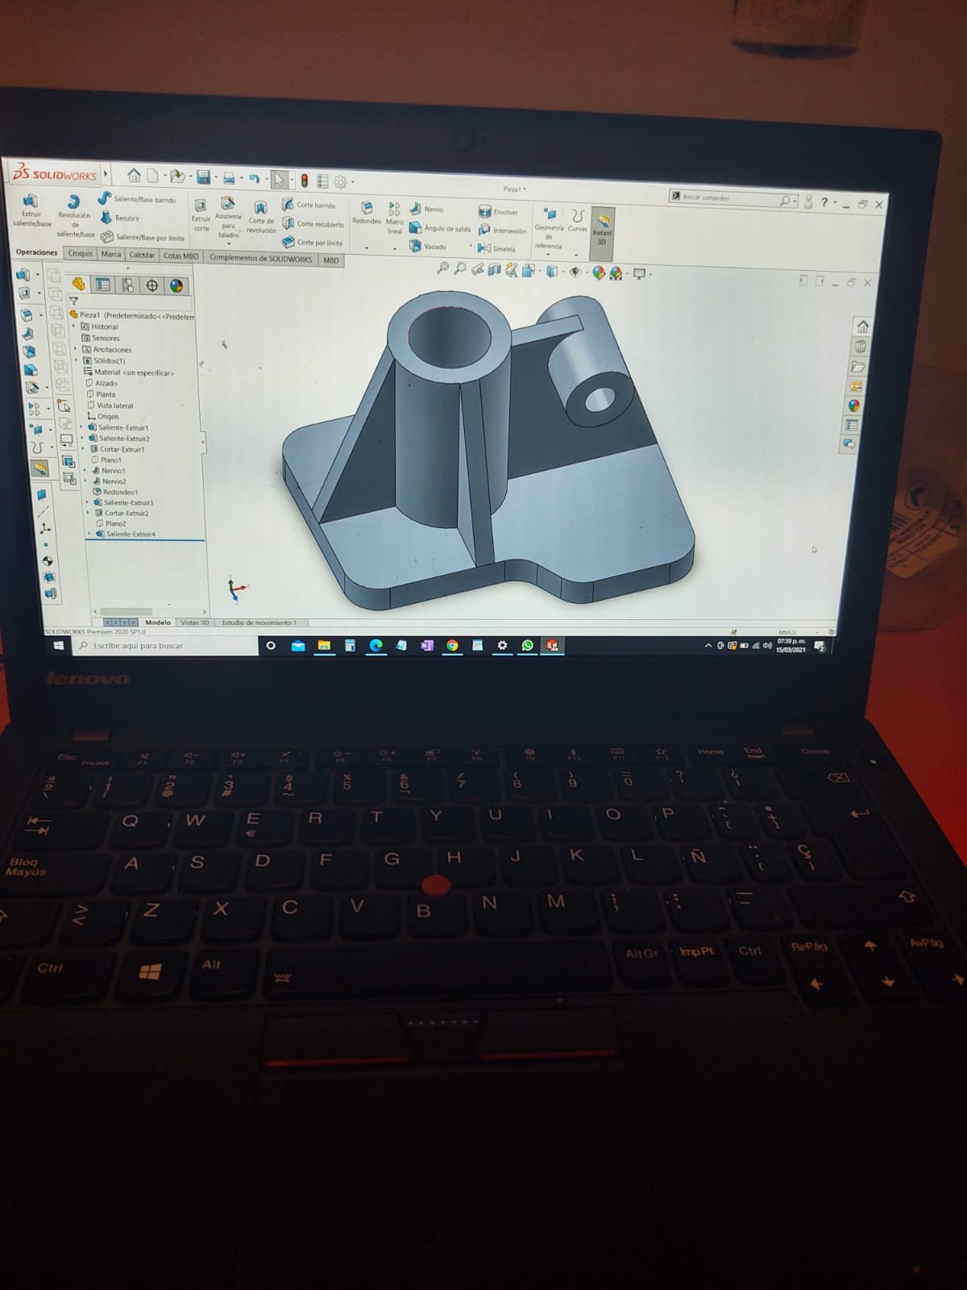967x1290 pixels.
Task: Choose Saliente/Base barrido command
Action: 137,198
